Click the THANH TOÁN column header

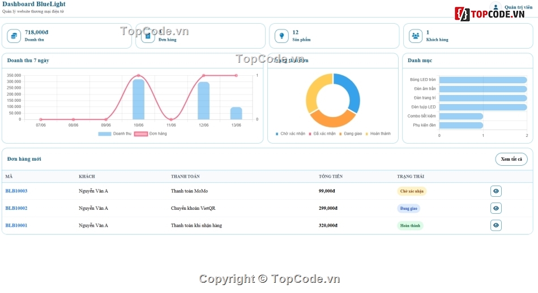185,176
